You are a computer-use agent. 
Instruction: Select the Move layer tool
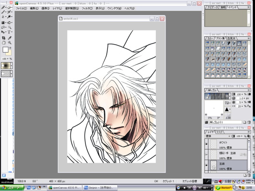click(3, 32)
